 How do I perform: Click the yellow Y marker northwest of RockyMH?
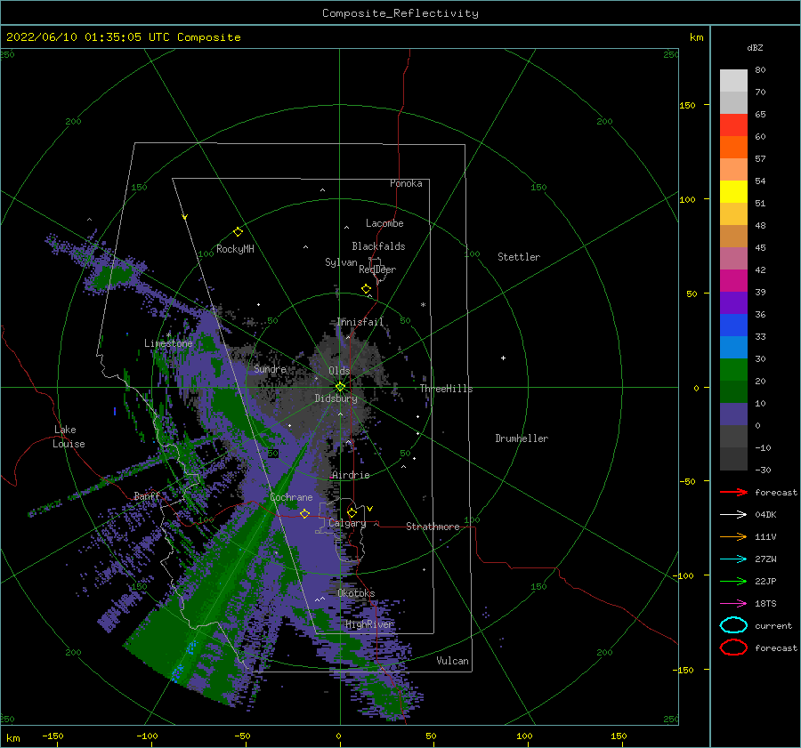click(185, 217)
